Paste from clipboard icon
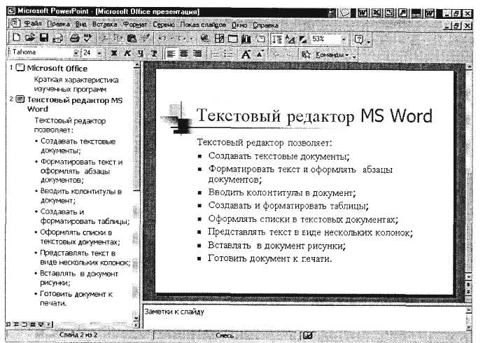 (132, 38)
